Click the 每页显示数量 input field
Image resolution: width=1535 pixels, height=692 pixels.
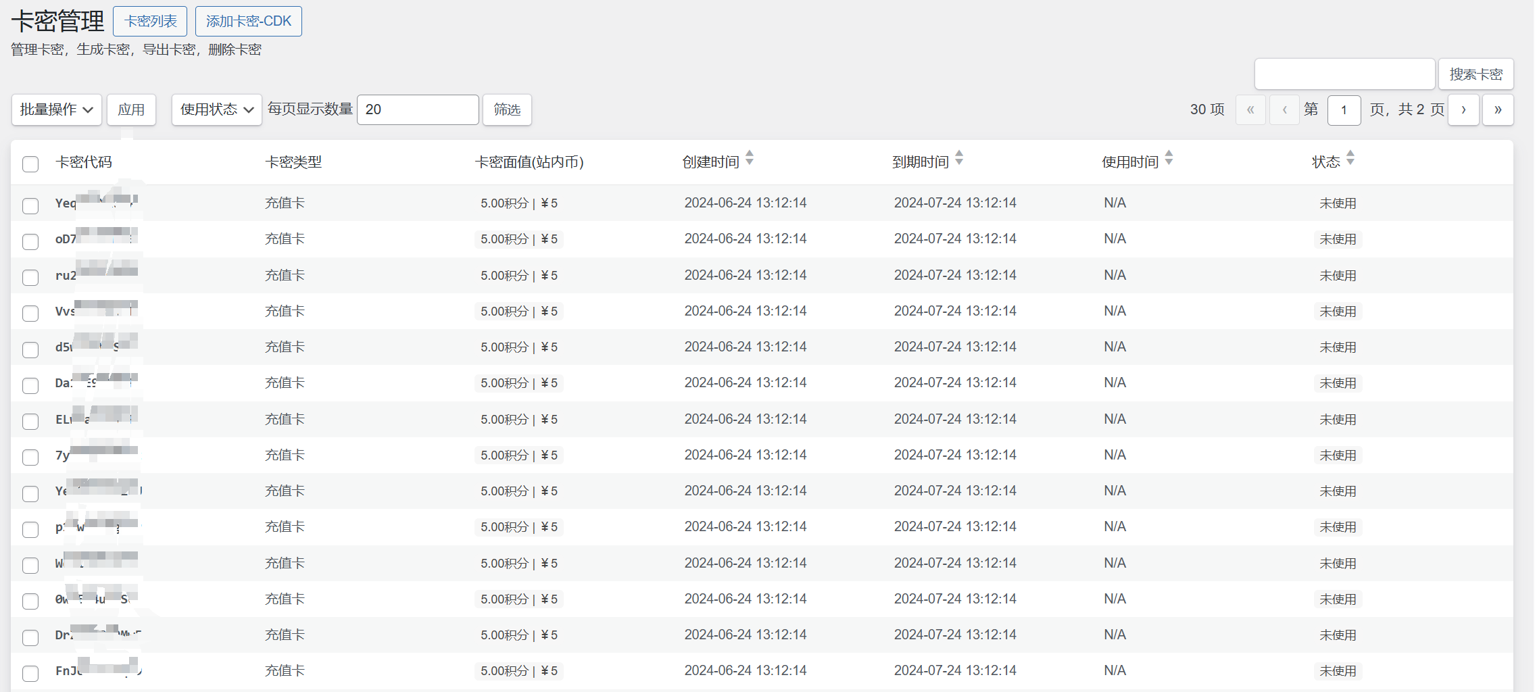tap(418, 109)
